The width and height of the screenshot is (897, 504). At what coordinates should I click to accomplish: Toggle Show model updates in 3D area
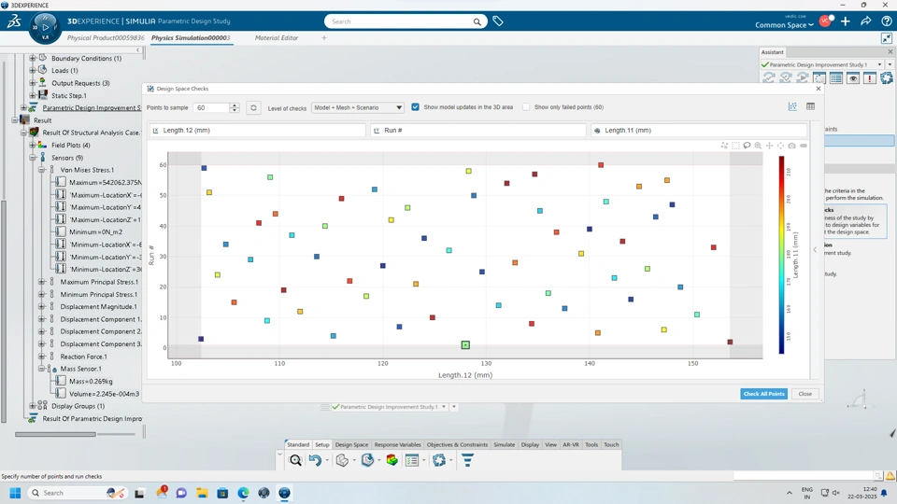point(415,106)
